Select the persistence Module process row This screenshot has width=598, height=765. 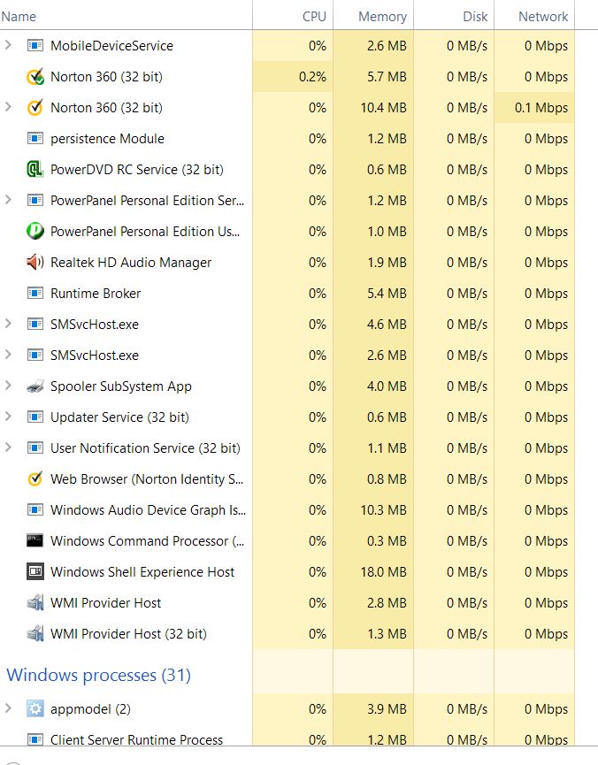point(287,139)
